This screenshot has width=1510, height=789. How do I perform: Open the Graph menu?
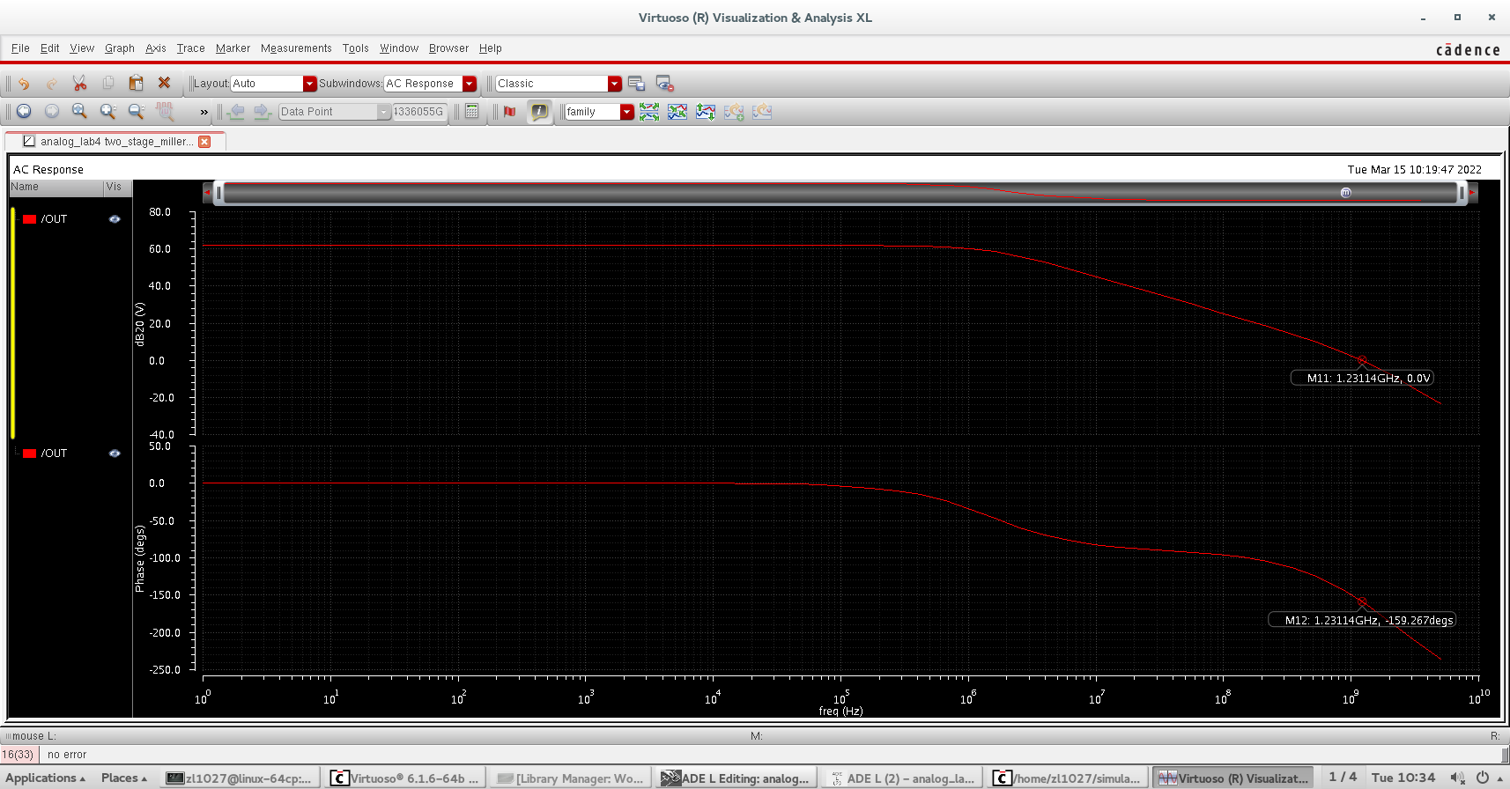pos(120,48)
